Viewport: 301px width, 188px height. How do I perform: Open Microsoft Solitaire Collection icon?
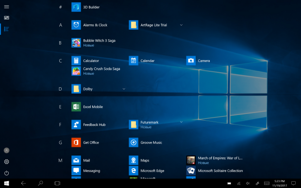pos(191,171)
